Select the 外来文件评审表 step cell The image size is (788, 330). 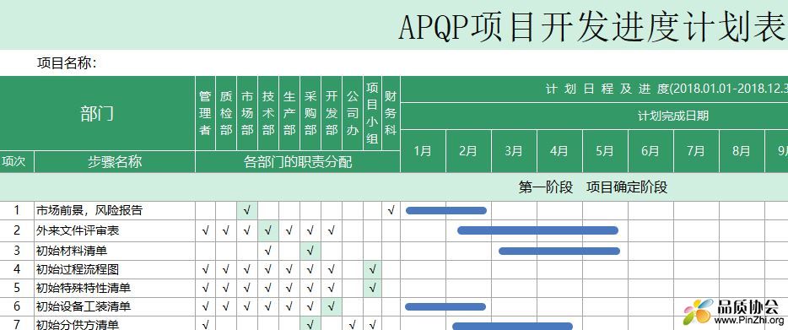tap(115, 231)
